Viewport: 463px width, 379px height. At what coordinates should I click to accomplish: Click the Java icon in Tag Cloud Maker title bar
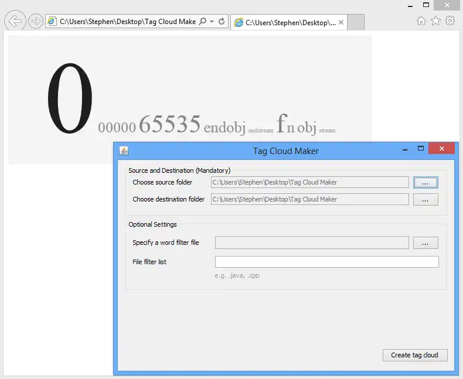pyautogui.click(x=124, y=151)
